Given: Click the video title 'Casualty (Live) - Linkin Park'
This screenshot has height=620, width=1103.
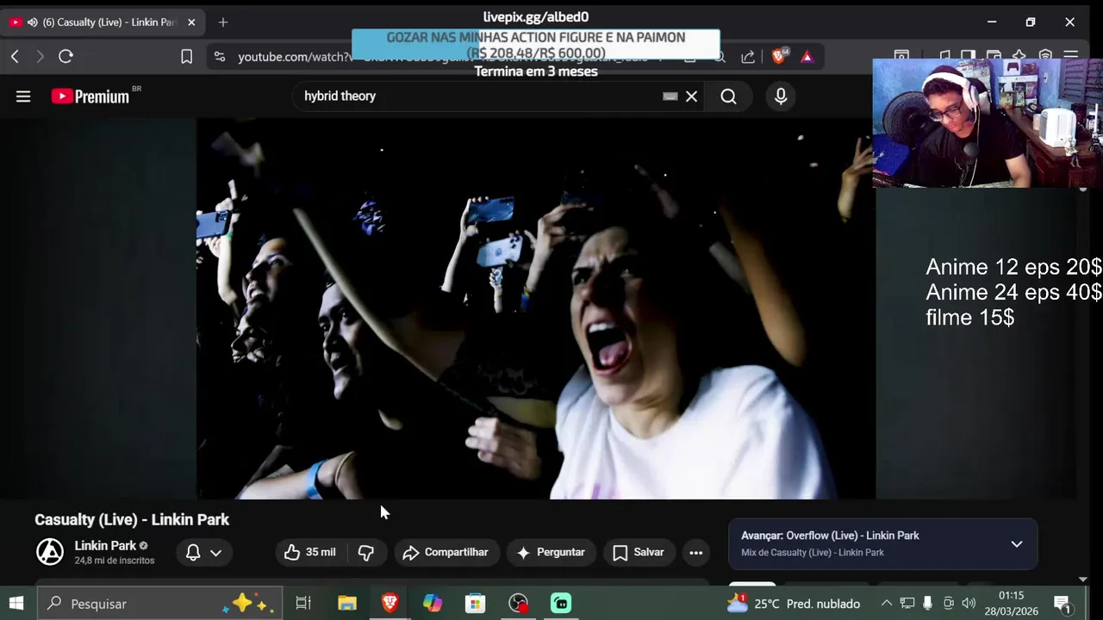Looking at the screenshot, I should (132, 519).
